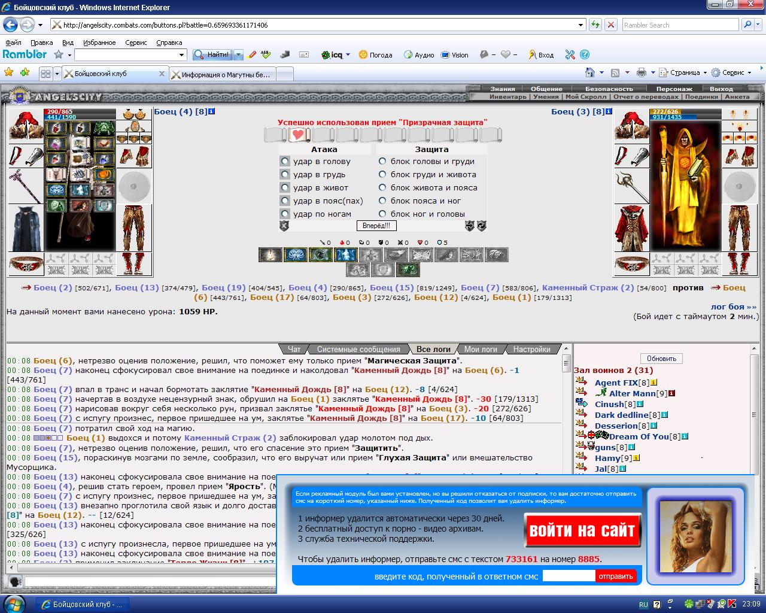Open Quick Tabs grid icon
The width and height of the screenshot is (766, 613).
click(x=45, y=73)
